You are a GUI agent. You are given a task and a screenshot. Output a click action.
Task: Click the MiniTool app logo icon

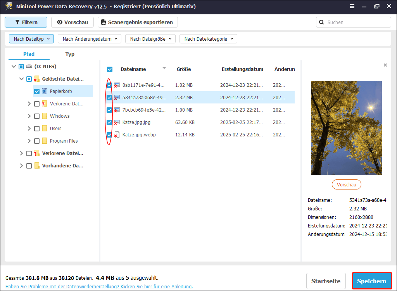(x=9, y=6)
